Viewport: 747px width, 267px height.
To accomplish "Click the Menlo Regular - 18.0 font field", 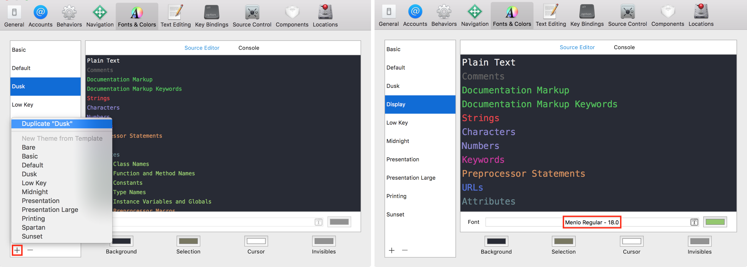I will pyautogui.click(x=591, y=222).
